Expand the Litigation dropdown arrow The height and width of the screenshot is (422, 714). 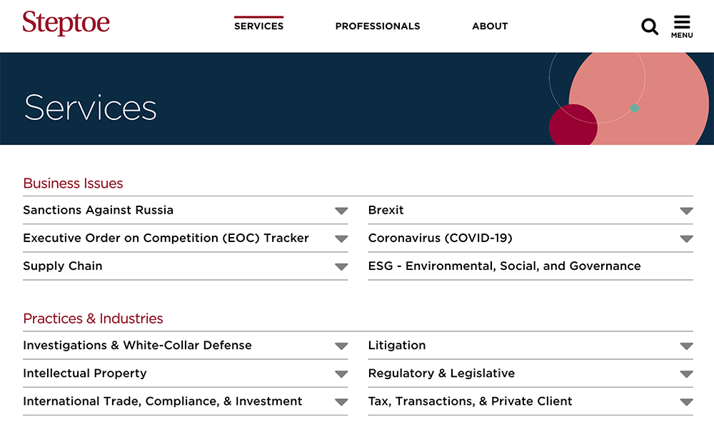click(686, 346)
